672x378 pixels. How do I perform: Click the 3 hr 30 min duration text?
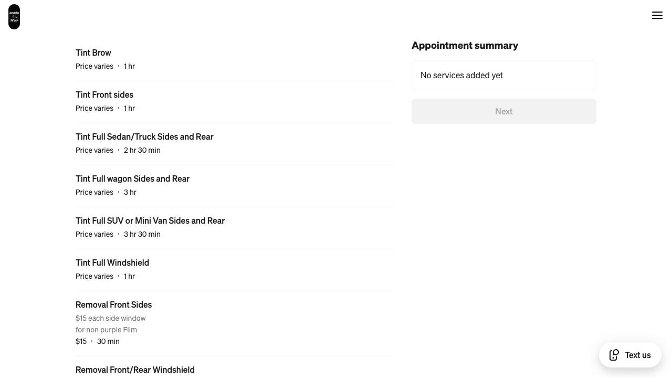[142, 234]
